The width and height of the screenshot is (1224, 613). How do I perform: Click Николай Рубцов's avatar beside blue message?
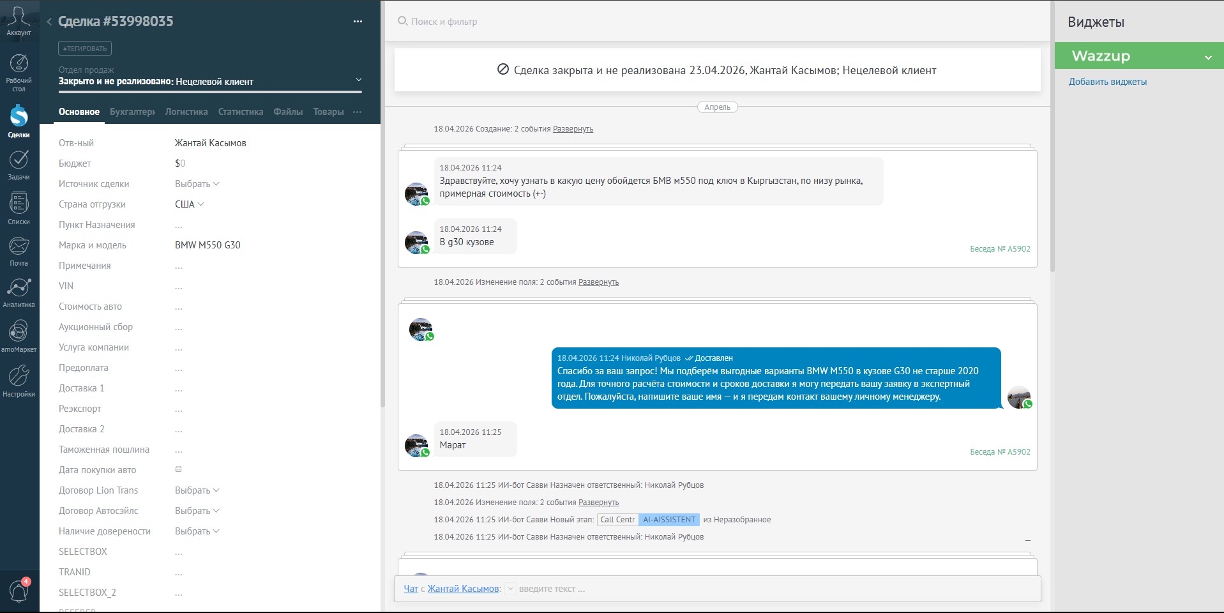tap(1020, 397)
